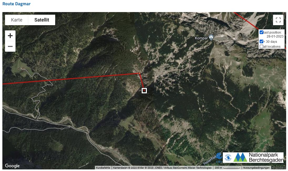Toggle the < 30 days checkbox

coord(261,41)
